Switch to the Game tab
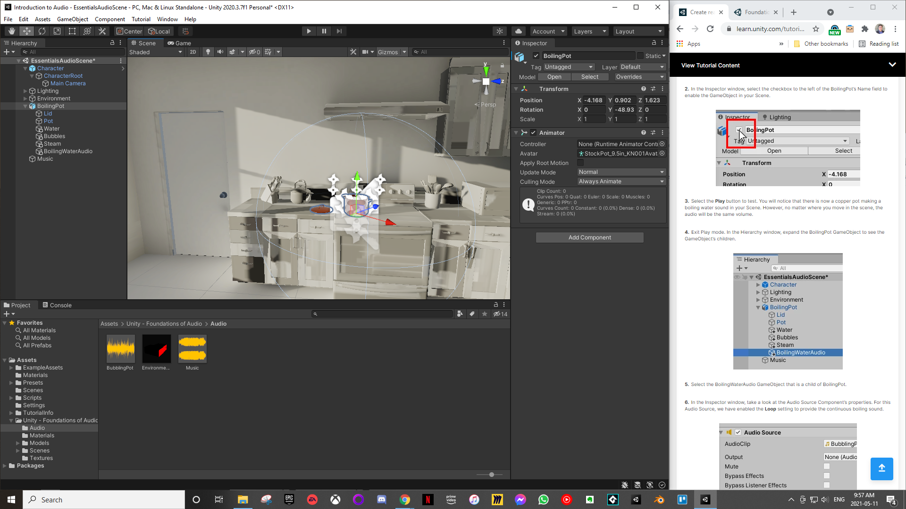 179,43
